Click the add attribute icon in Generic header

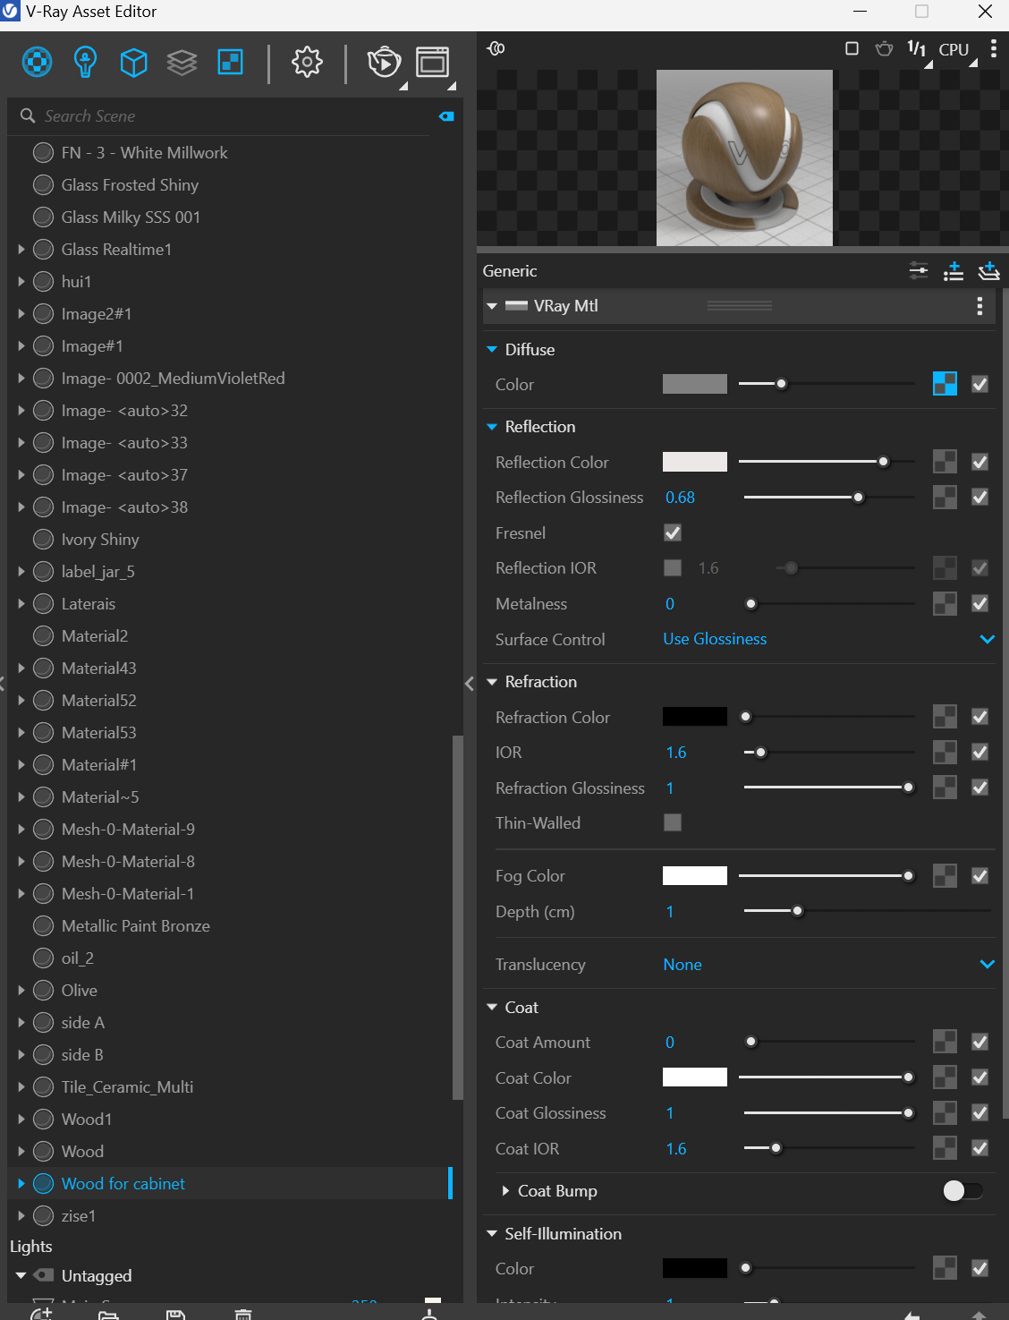954,270
